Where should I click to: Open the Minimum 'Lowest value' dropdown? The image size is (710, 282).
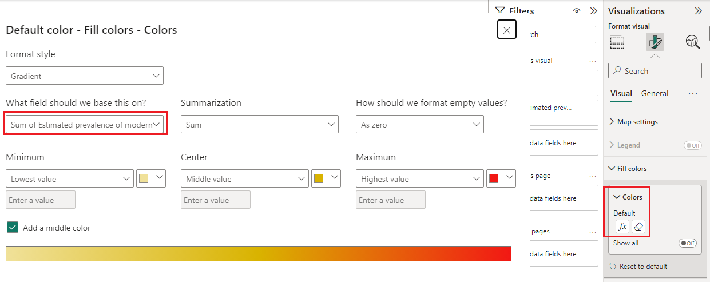(x=70, y=178)
